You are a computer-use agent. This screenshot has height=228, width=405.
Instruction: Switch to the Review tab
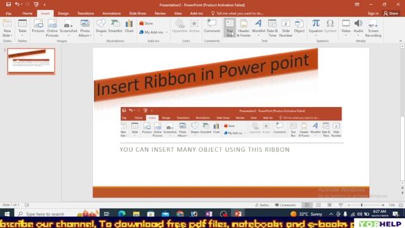pos(160,13)
